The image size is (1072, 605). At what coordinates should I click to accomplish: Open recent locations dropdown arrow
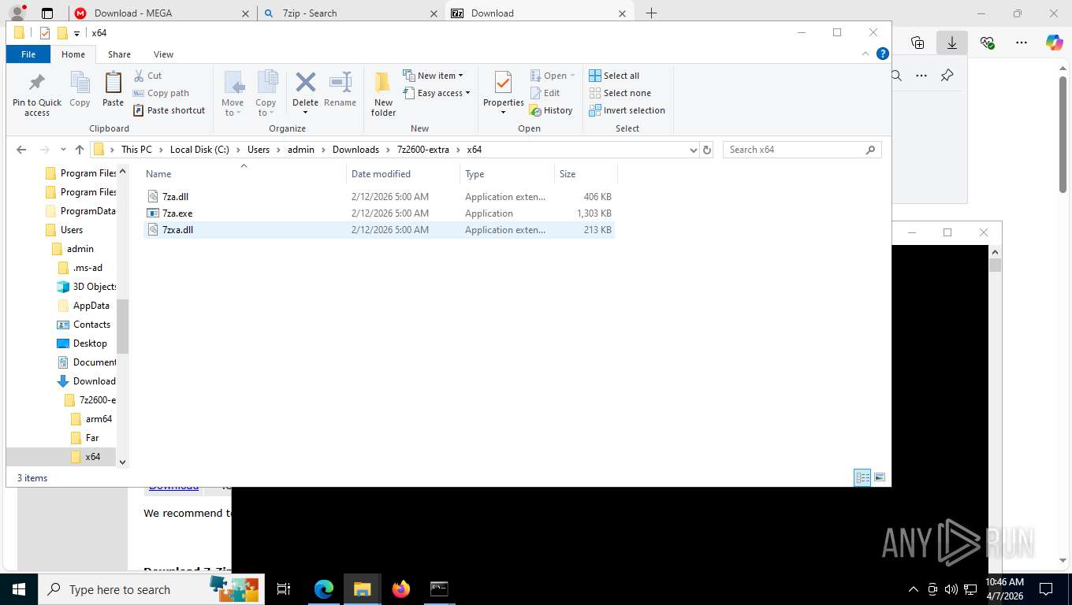click(x=63, y=150)
